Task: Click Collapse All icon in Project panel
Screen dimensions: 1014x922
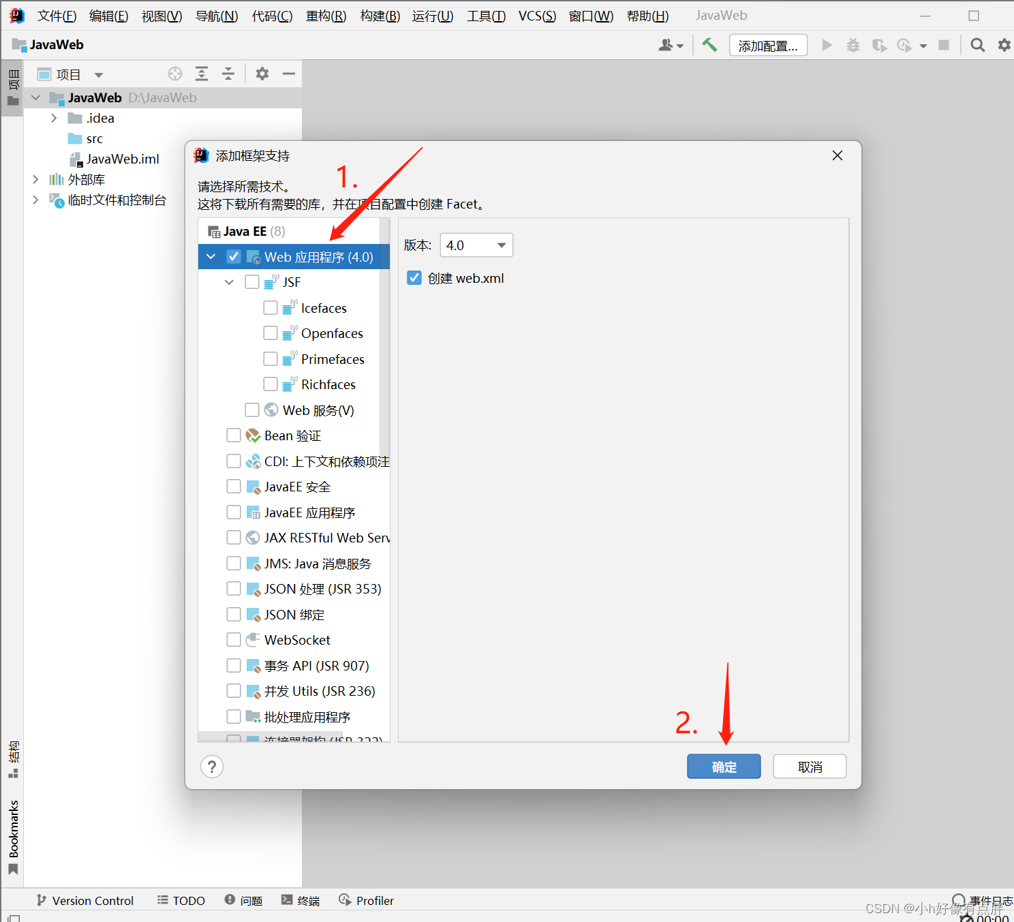Action: (228, 74)
